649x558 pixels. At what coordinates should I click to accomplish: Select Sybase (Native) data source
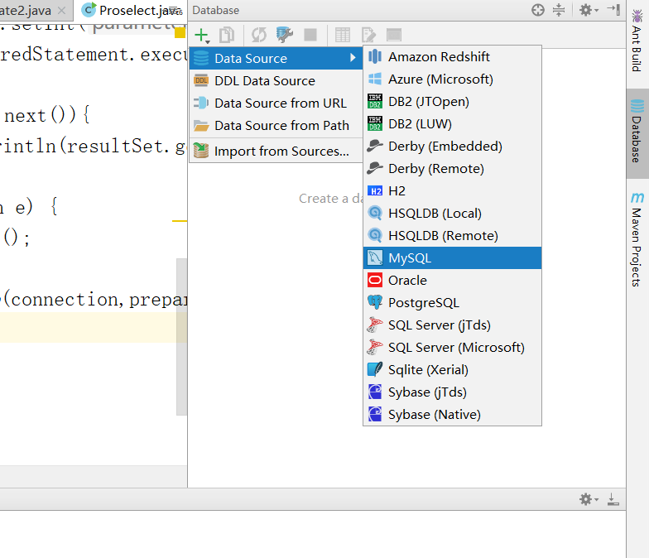[x=452, y=414]
